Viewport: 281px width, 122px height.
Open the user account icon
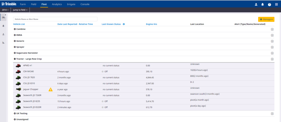[256, 4]
